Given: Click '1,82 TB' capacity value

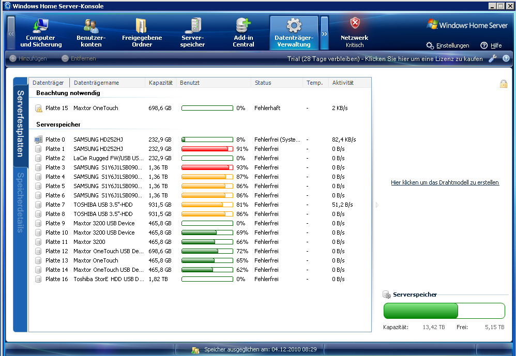Looking at the screenshot, I should pyautogui.click(x=158, y=279).
